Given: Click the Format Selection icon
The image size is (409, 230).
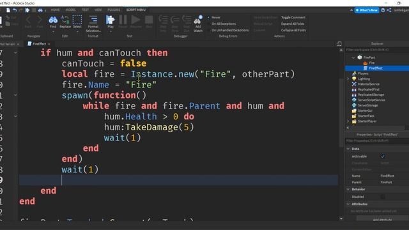Looking at the screenshot, I should [93, 20].
